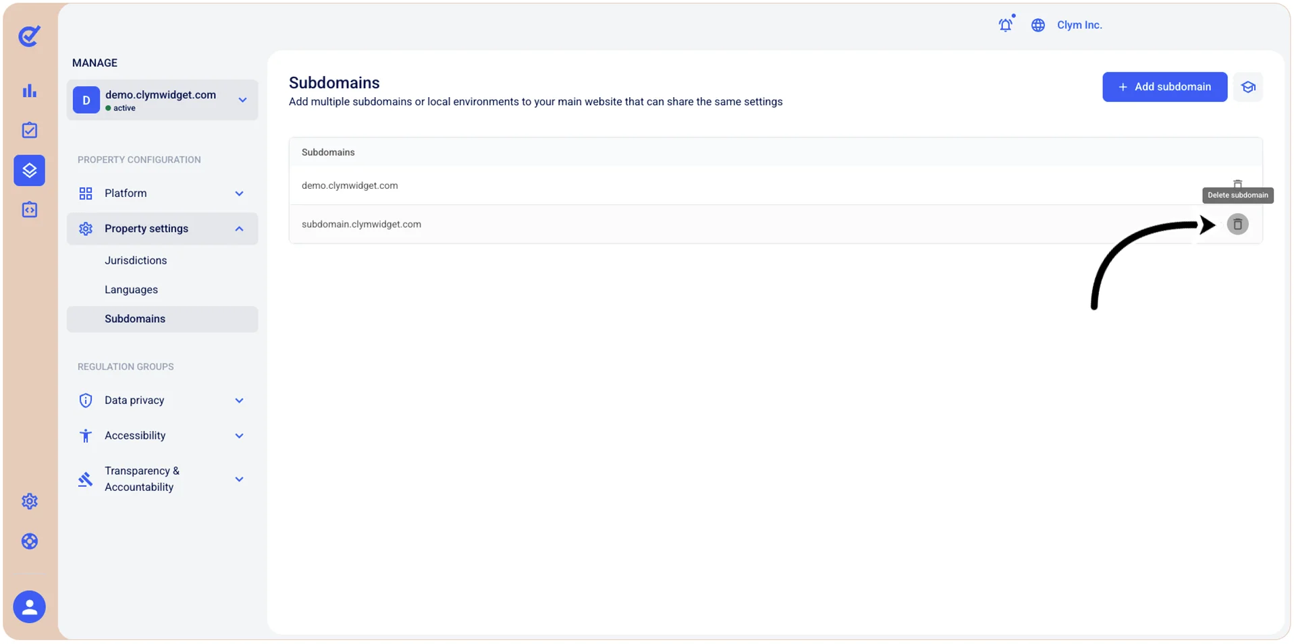Open the code embed sidebar icon
Viewport: 1294px width, 644px height.
29,210
